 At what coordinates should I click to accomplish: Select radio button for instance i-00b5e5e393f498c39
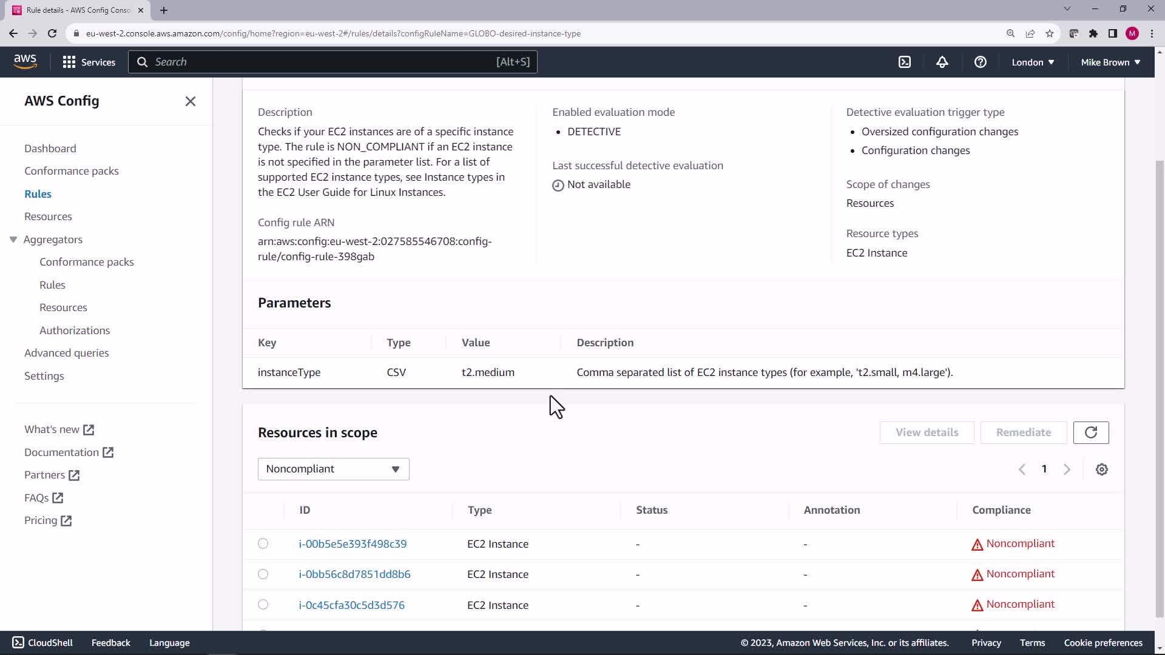tap(263, 543)
